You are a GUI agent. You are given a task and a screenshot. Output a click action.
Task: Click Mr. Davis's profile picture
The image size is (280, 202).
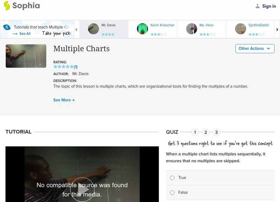click(x=93, y=28)
